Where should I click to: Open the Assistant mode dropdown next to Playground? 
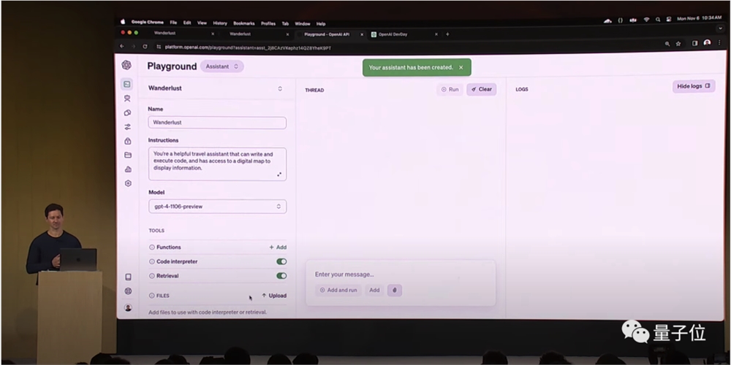click(x=222, y=66)
